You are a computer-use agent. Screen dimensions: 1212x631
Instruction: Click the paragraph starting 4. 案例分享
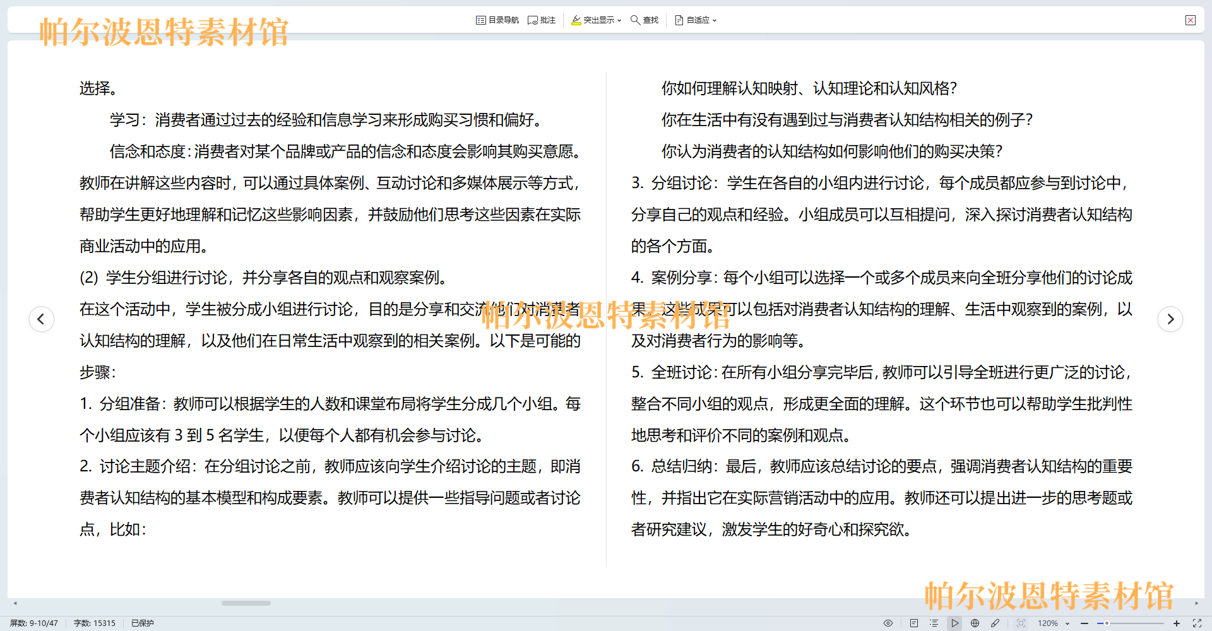coord(882,309)
